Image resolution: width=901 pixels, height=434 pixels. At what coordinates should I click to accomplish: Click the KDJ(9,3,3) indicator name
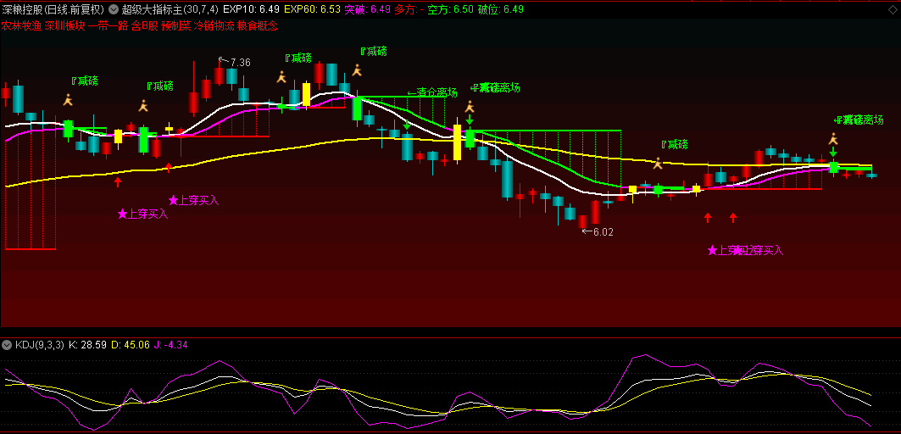pyautogui.click(x=39, y=345)
